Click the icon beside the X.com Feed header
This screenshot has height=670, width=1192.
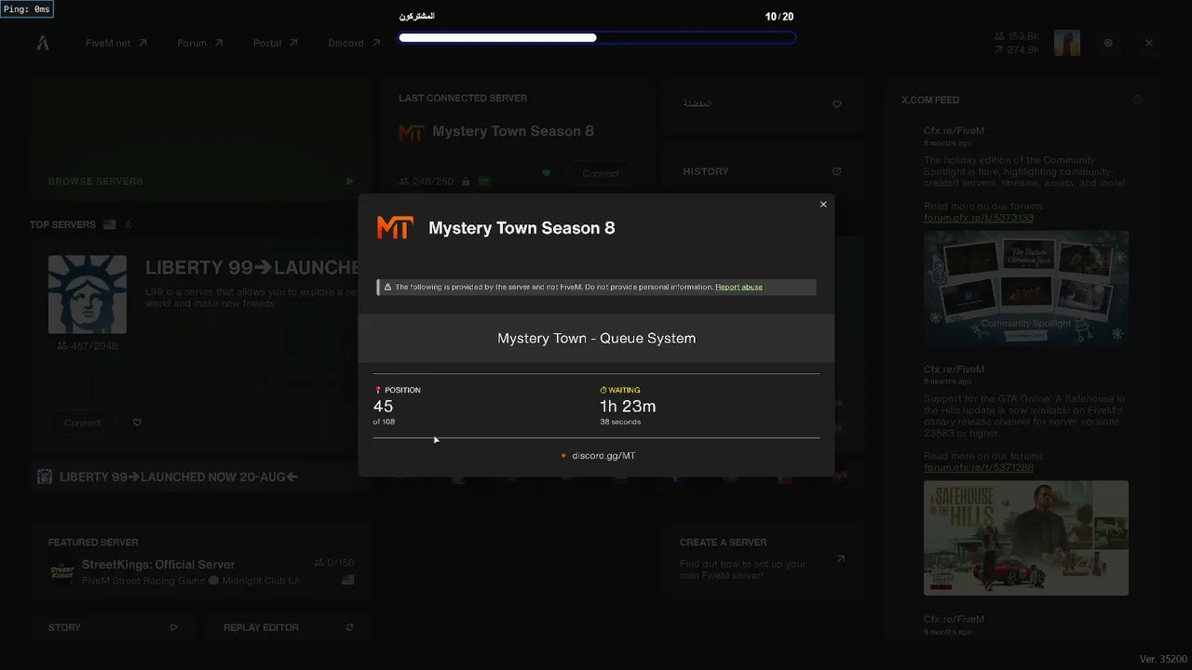click(1137, 100)
